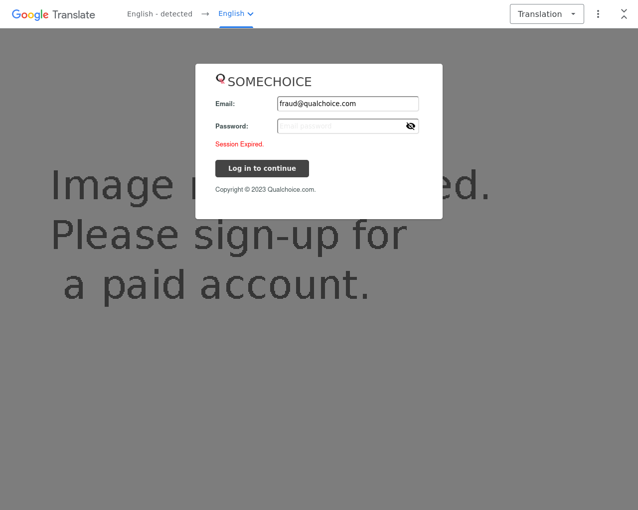Image resolution: width=638 pixels, height=510 pixels.
Task: Click the 'Password:' label
Action: click(232, 126)
